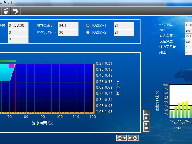Click the first nitrogen saturation bar labeled 42
The width and height of the screenshot is (192, 144).
click(172, 114)
